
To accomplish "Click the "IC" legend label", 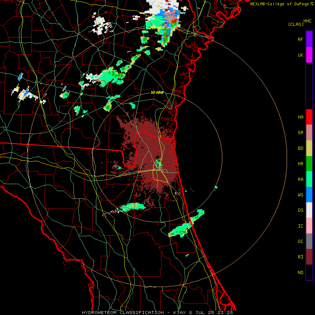I will [300, 226].
